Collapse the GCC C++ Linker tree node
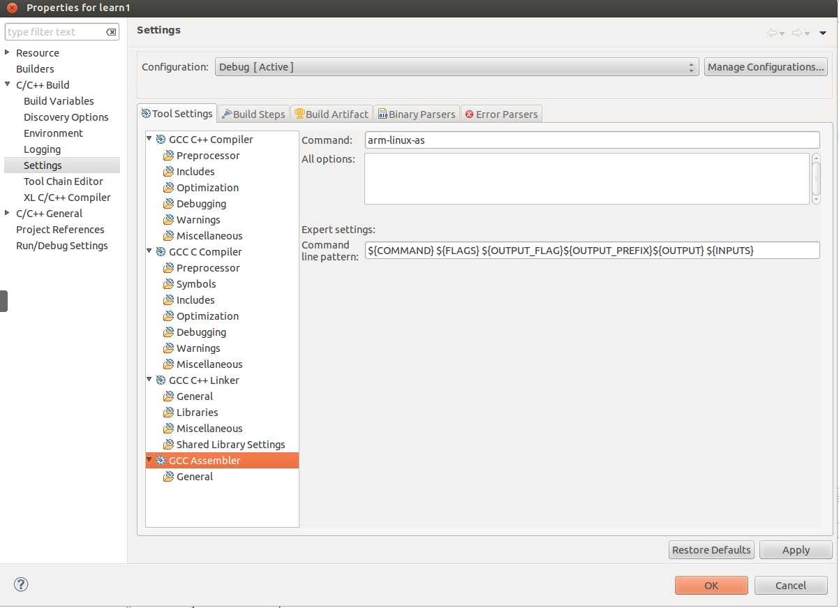This screenshot has width=839, height=608. pyautogui.click(x=149, y=380)
